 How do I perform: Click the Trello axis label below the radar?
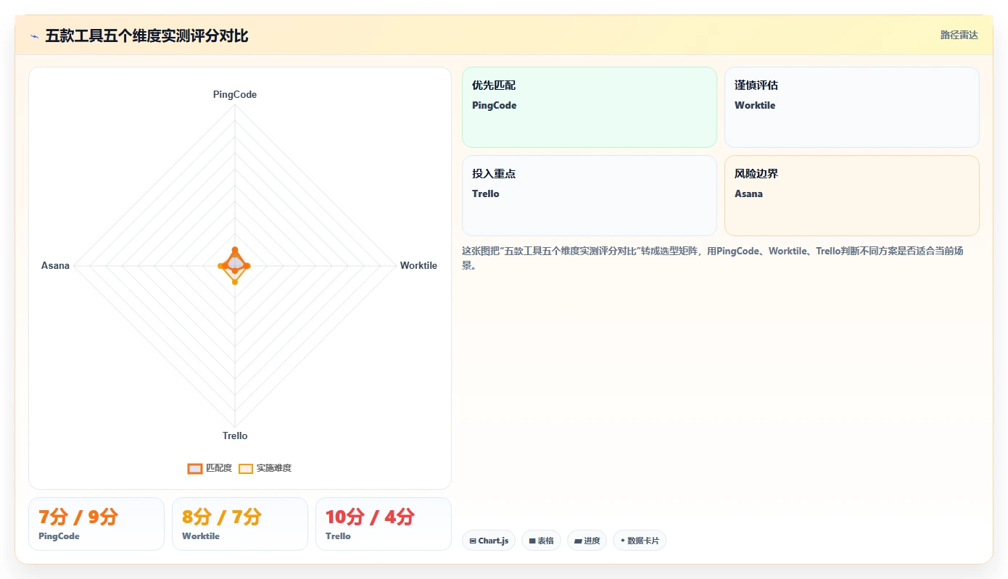click(235, 436)
